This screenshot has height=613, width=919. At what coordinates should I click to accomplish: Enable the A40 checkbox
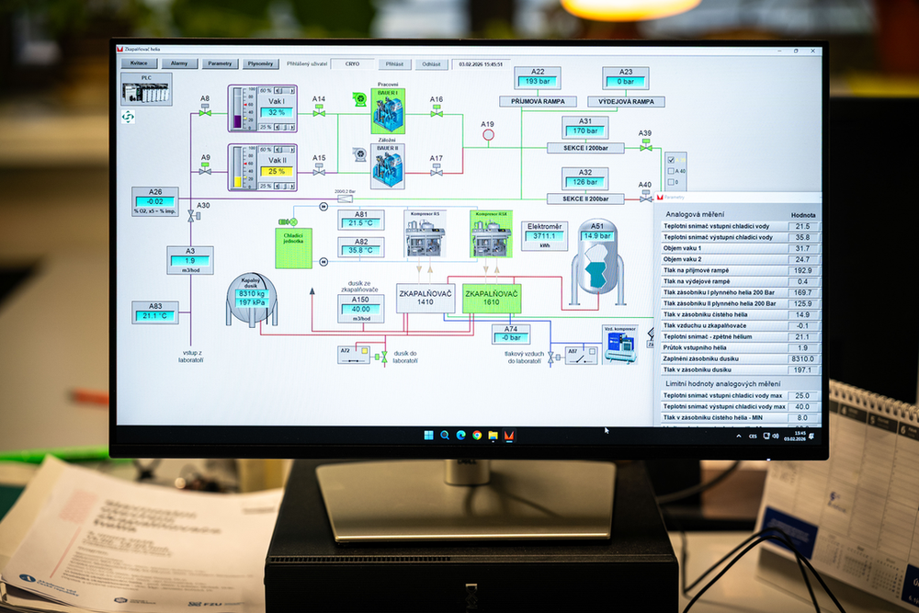click(671, 171)
